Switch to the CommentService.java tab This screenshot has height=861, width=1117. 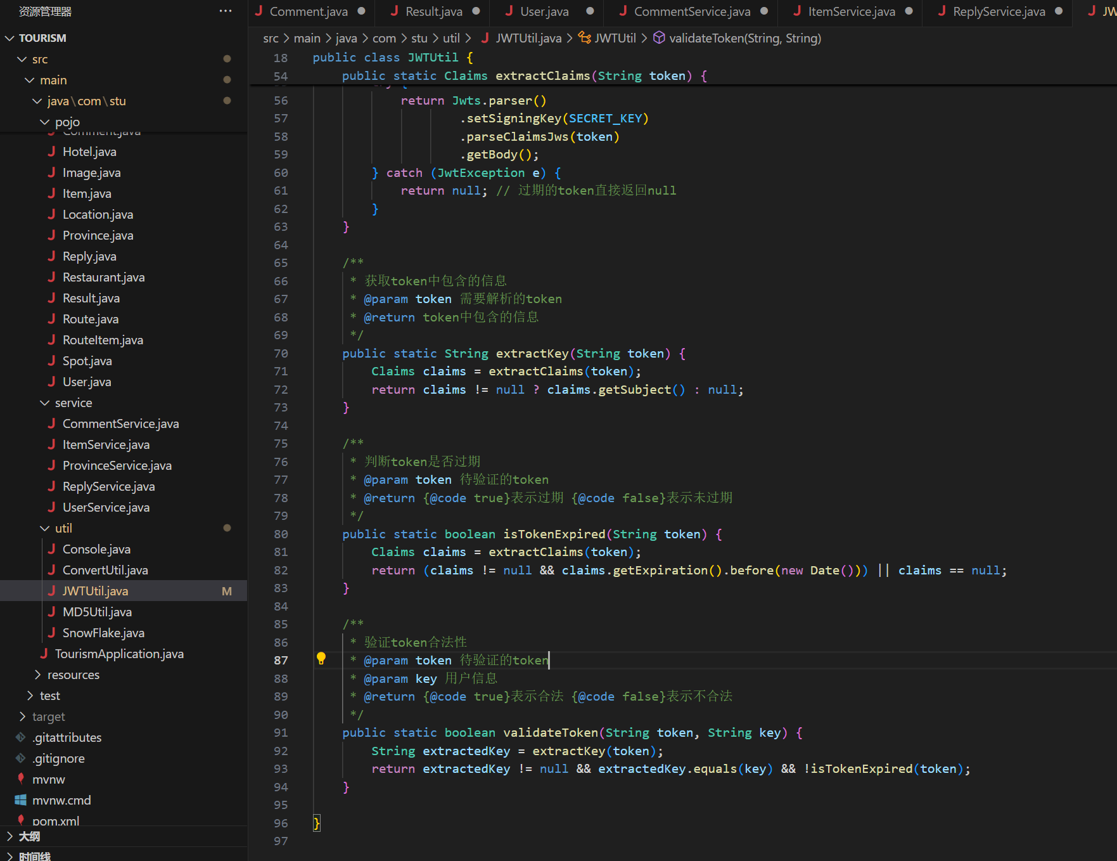pyautogui.click(x=691, y=11)
